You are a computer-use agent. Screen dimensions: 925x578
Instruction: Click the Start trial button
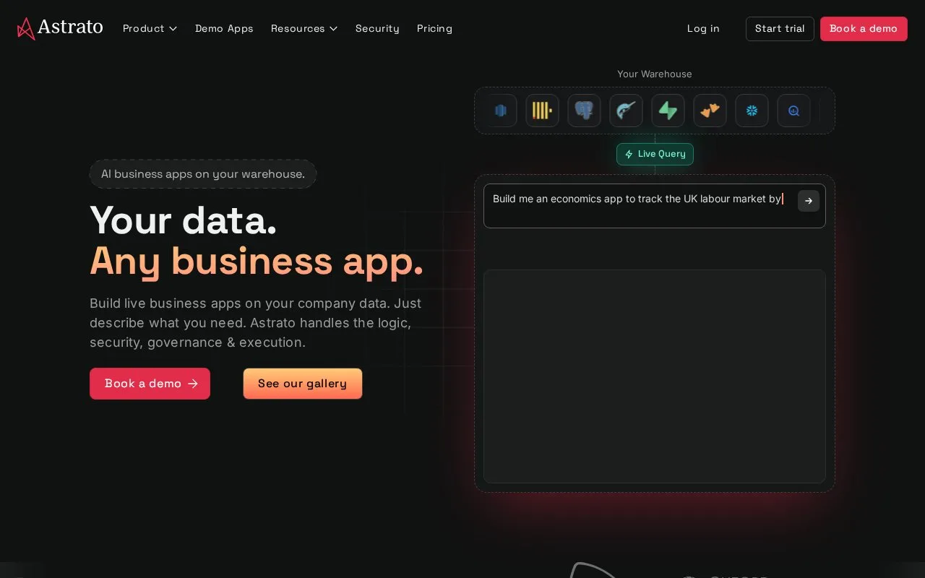tap(780, 29)
